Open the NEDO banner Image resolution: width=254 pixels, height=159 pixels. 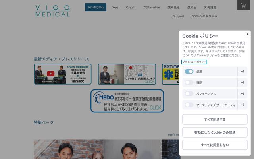[x=127, y=101]
